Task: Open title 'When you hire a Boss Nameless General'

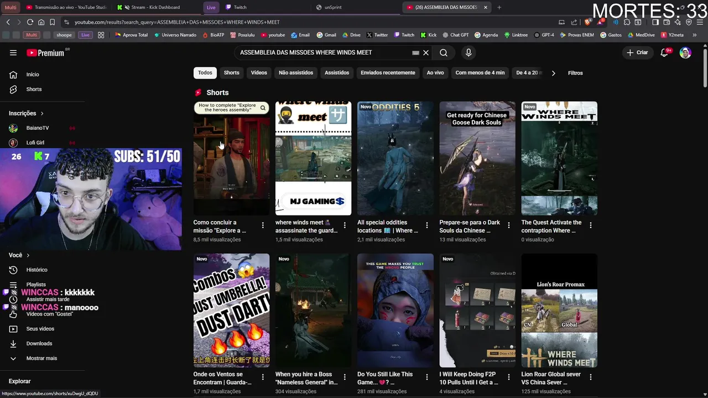Action: click(x=306, y=378)
